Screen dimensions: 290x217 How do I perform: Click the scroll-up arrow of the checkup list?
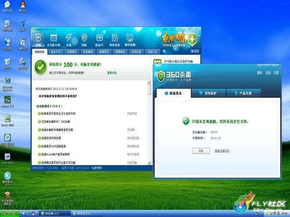click(x=149, y=82)
